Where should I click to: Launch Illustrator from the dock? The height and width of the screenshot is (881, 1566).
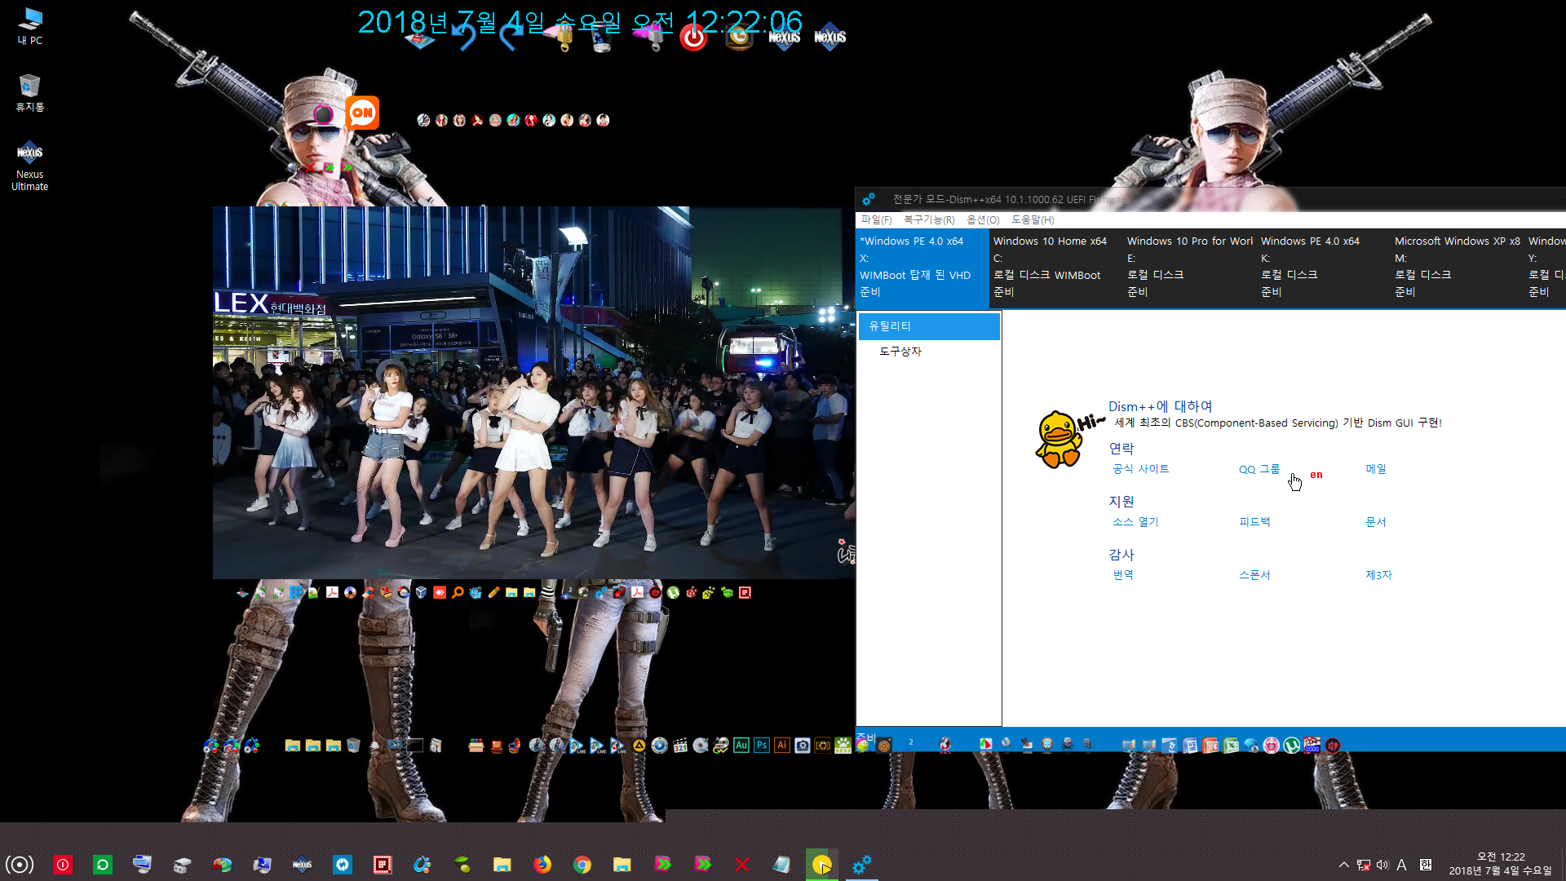coord(781,745)
